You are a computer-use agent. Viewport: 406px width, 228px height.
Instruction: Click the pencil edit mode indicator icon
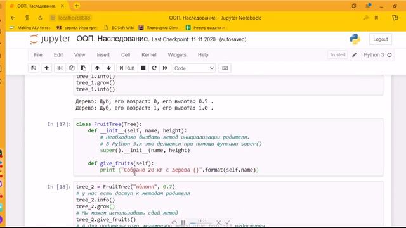[354, 55]
